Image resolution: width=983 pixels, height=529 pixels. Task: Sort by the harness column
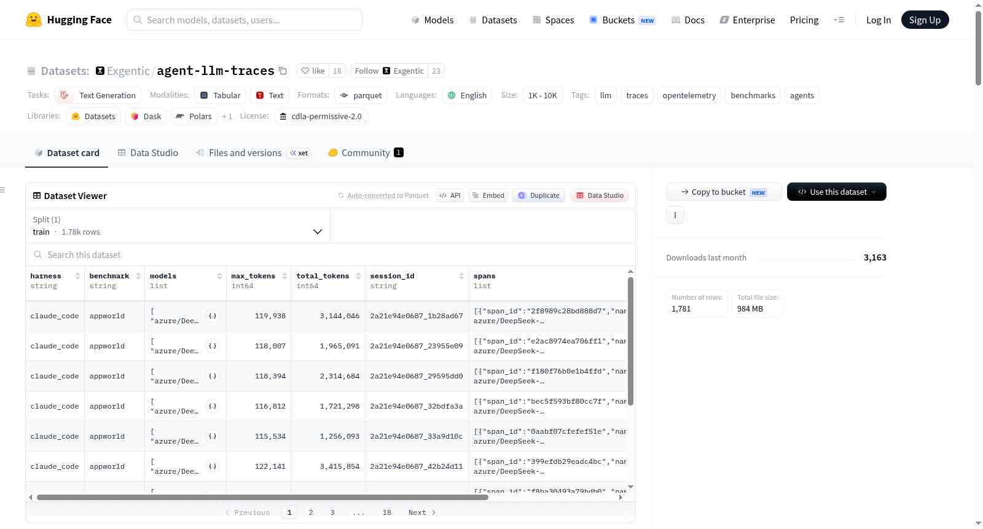coord(77,276)
